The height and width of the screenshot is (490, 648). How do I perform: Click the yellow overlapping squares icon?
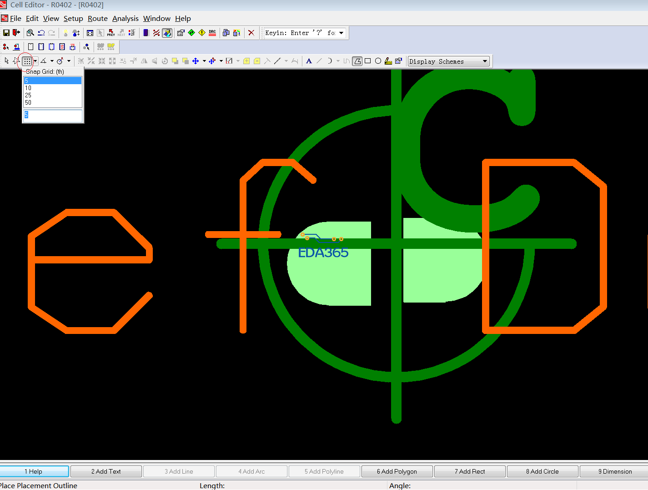coord(185,61)
